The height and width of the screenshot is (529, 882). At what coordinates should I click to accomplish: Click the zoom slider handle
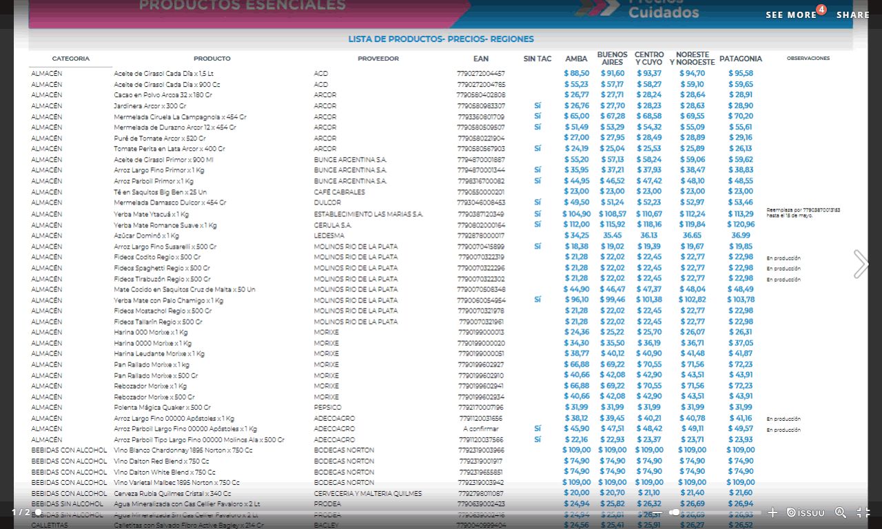[x=675, y=512]
